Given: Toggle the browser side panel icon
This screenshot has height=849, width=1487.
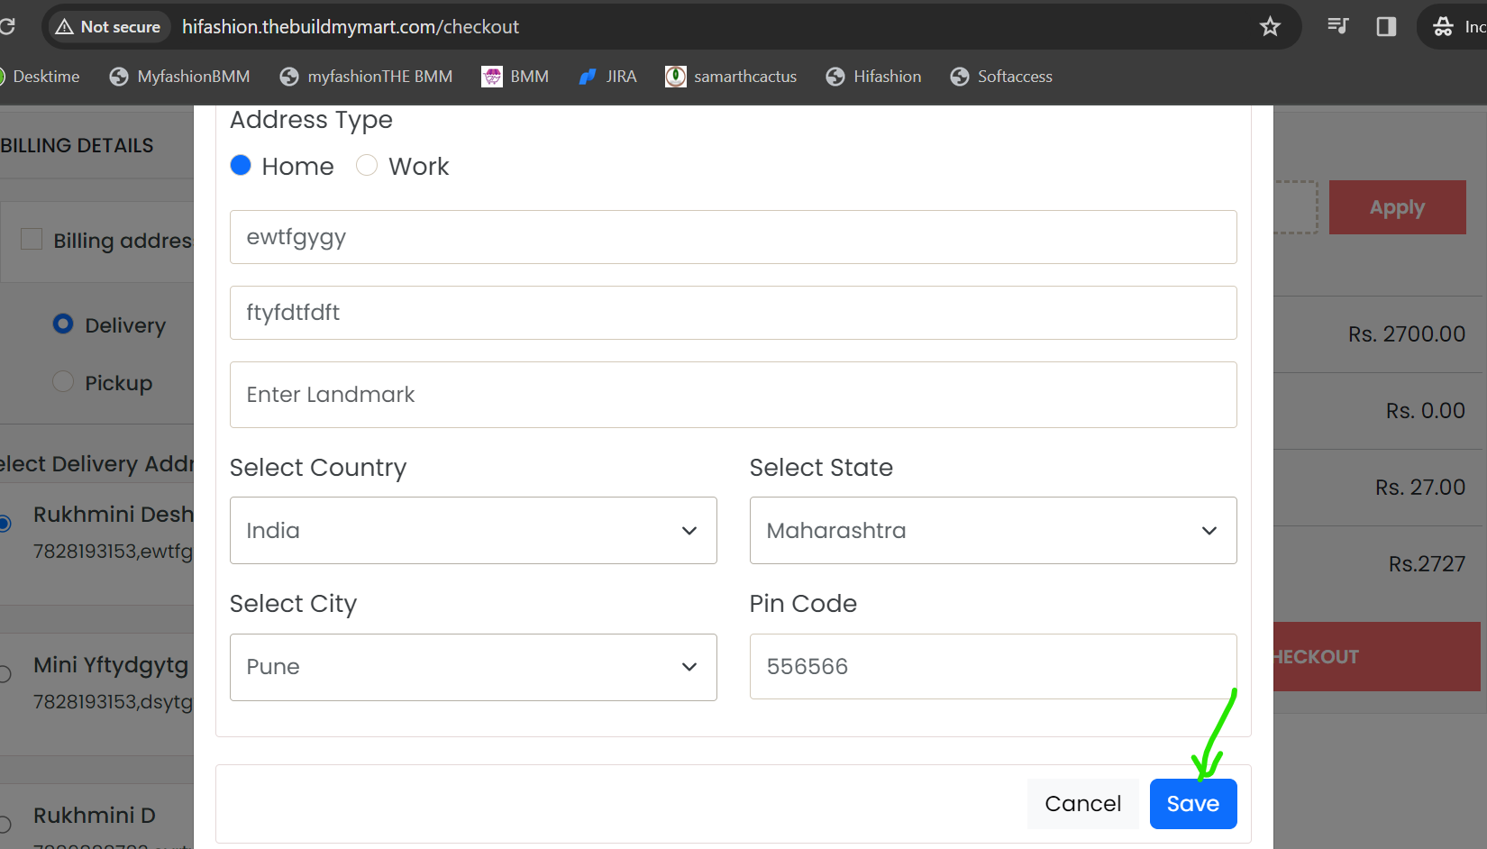Looking at the screenshot, I should (x=1386, y=27).
